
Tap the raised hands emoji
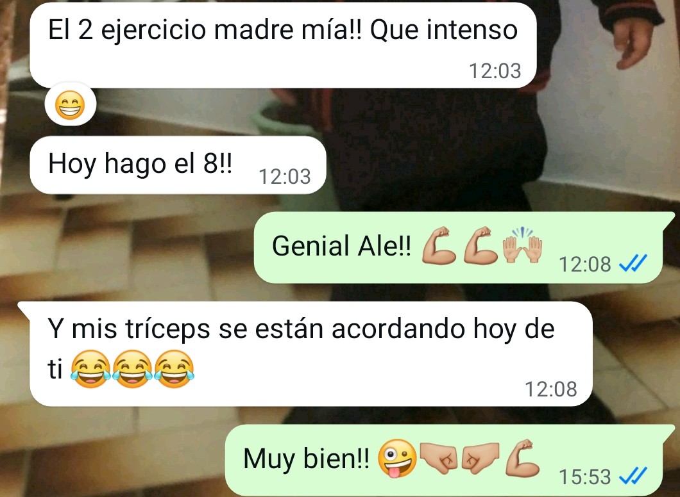click(x=522, y=245)
